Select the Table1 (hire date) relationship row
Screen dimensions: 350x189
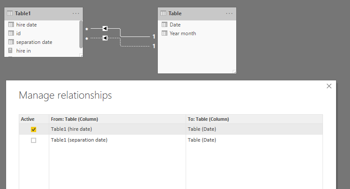coord(171,129)
